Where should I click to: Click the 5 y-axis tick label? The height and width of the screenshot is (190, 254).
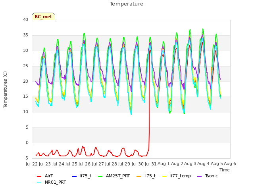[27, 127]
